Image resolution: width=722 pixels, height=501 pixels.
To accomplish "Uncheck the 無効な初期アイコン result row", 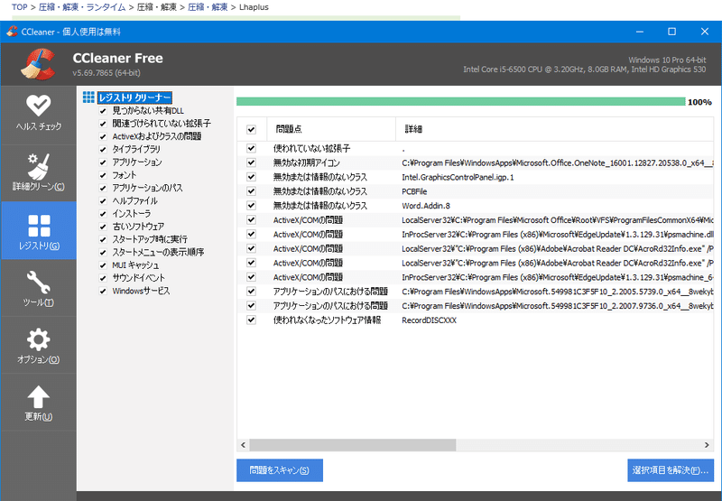I will (251, 162).
